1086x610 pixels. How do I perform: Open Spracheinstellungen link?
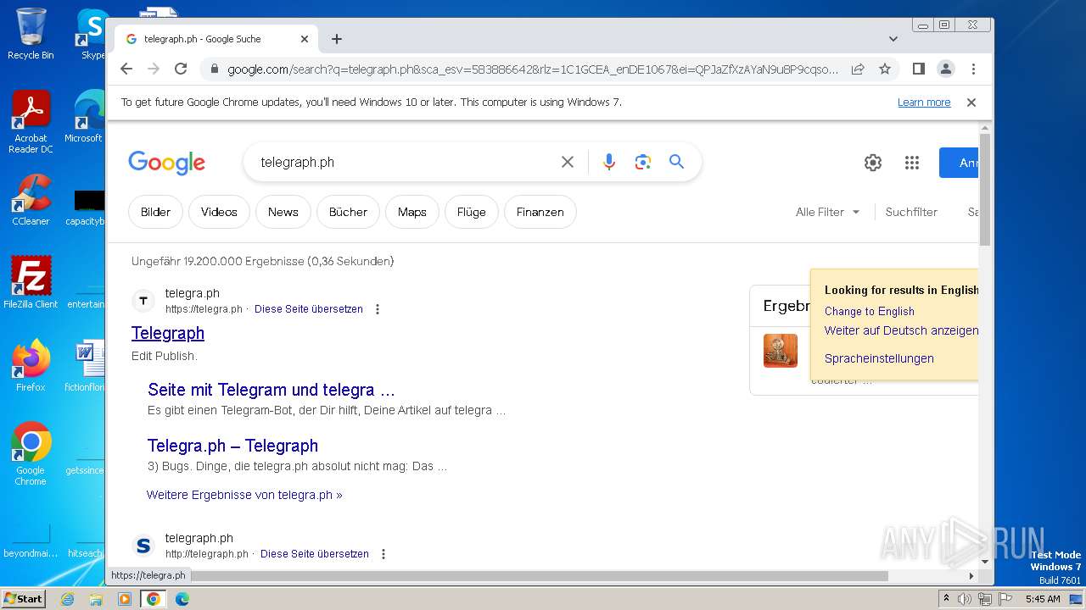[x=879, y=358]
